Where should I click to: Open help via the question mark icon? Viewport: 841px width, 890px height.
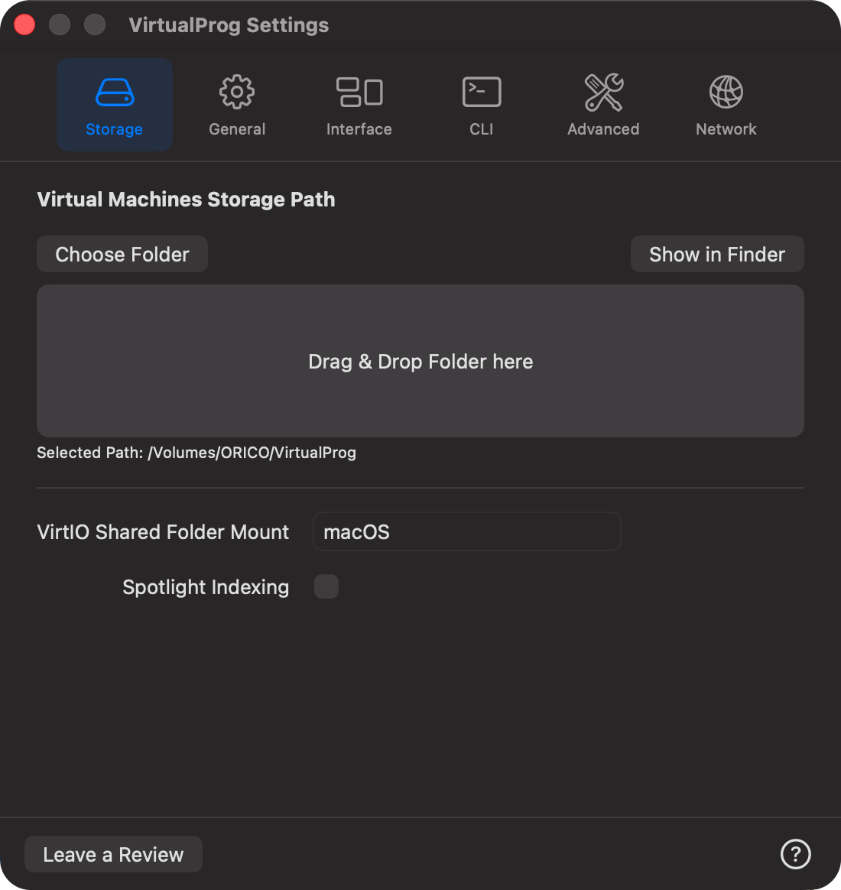point(795,854)
